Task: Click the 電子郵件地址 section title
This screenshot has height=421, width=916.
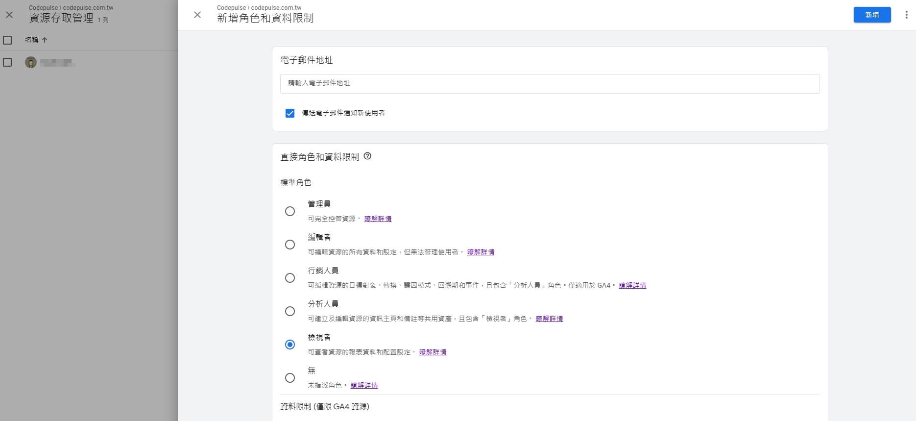Action: 307,60
